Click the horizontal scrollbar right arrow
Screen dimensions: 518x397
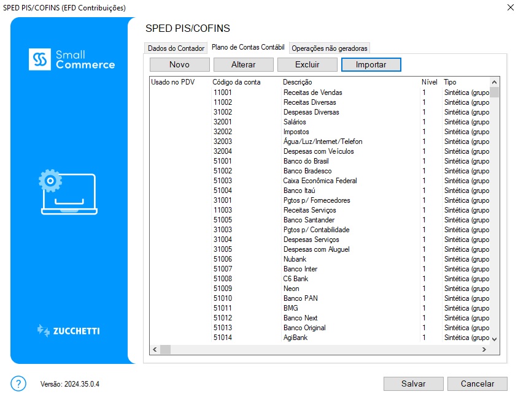coord(484,349)
